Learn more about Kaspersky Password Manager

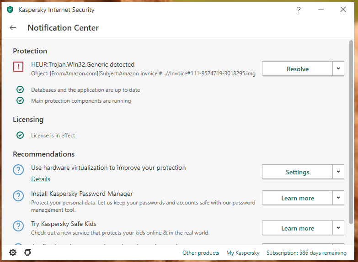tap(297, 198)
